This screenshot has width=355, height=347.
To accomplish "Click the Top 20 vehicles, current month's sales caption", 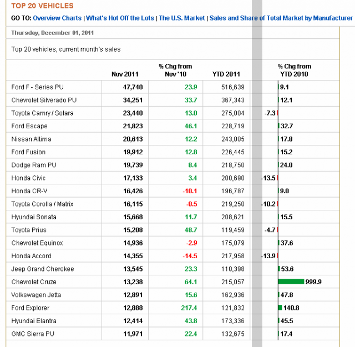I will pos(66,49).
